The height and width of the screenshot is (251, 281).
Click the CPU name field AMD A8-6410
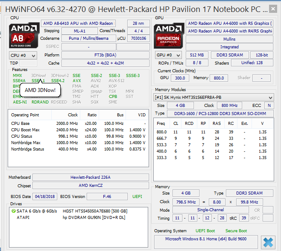[78, 24]
